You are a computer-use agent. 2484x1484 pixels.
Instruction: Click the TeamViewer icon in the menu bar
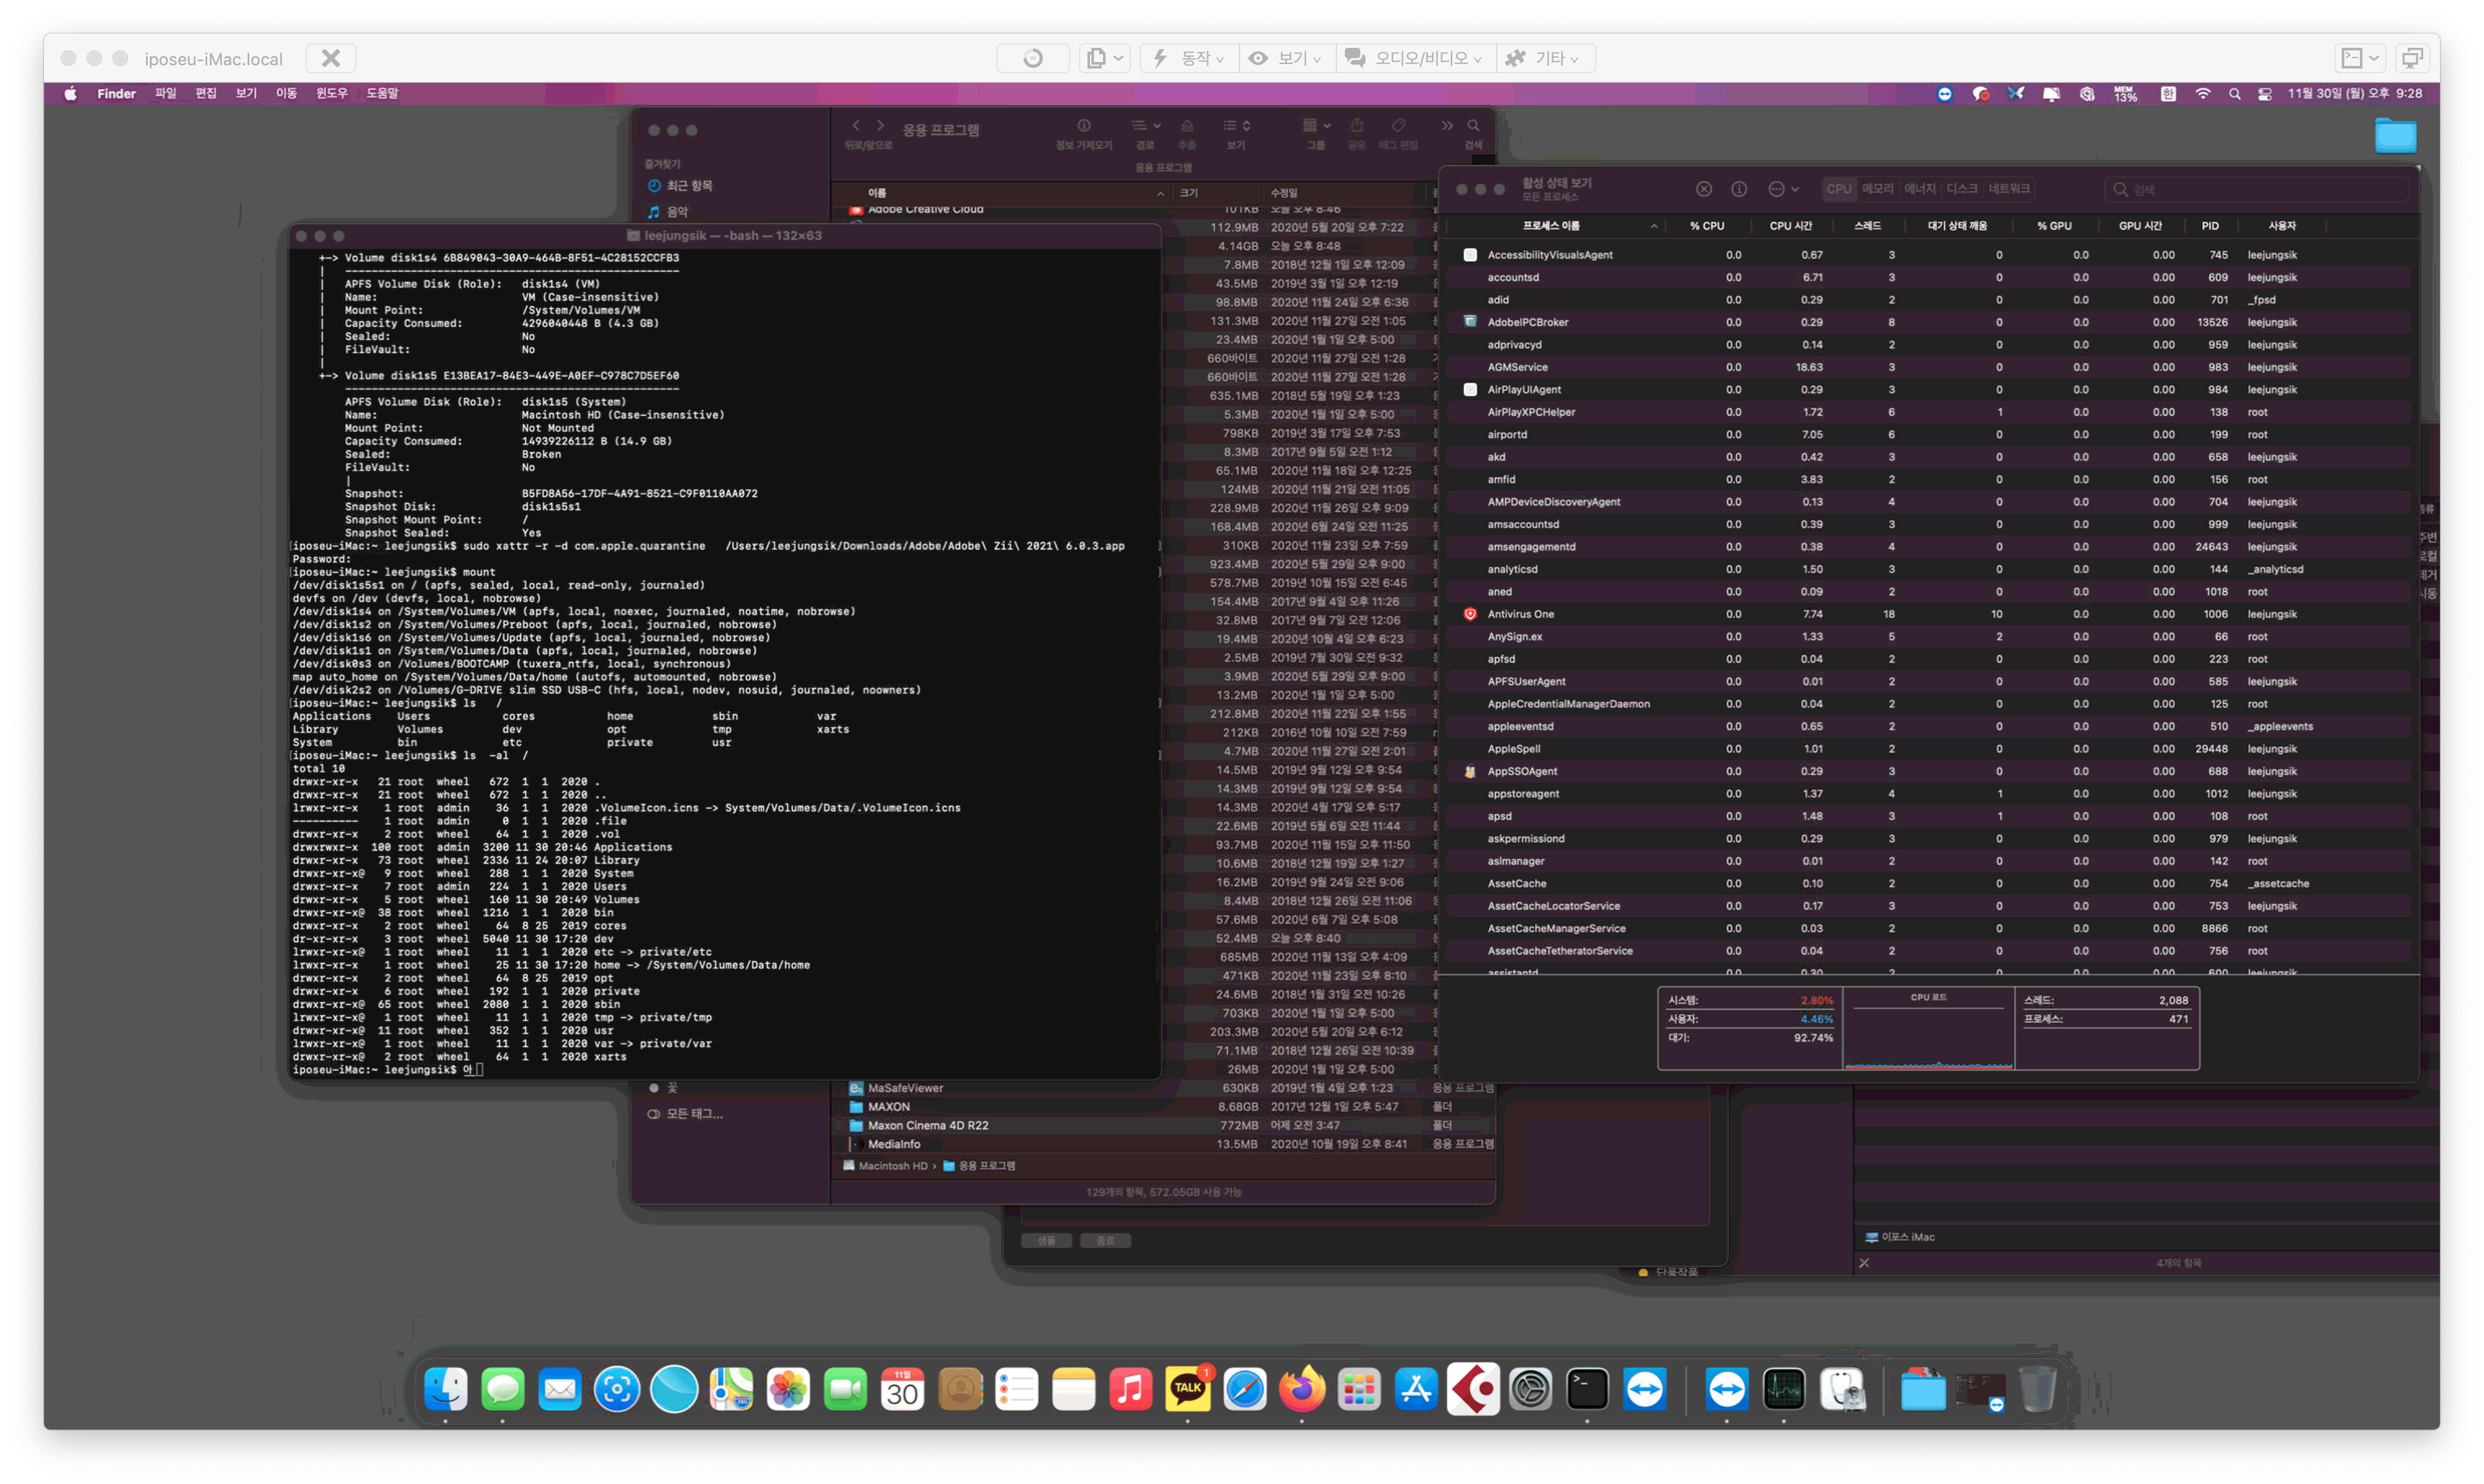coord(1944,93)
